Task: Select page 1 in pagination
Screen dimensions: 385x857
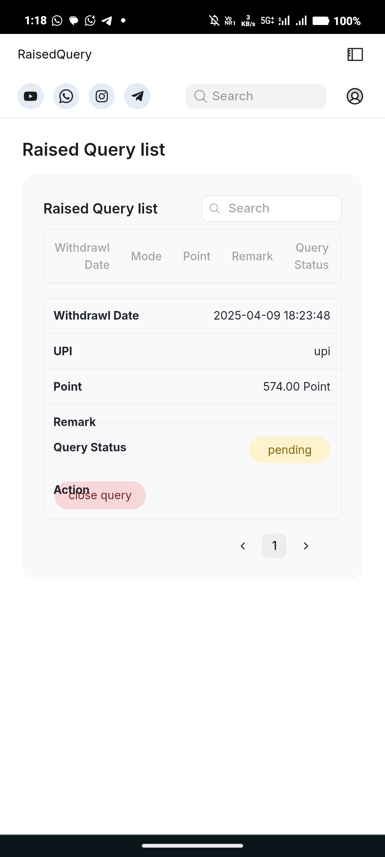Action: [x=274, y=546]
